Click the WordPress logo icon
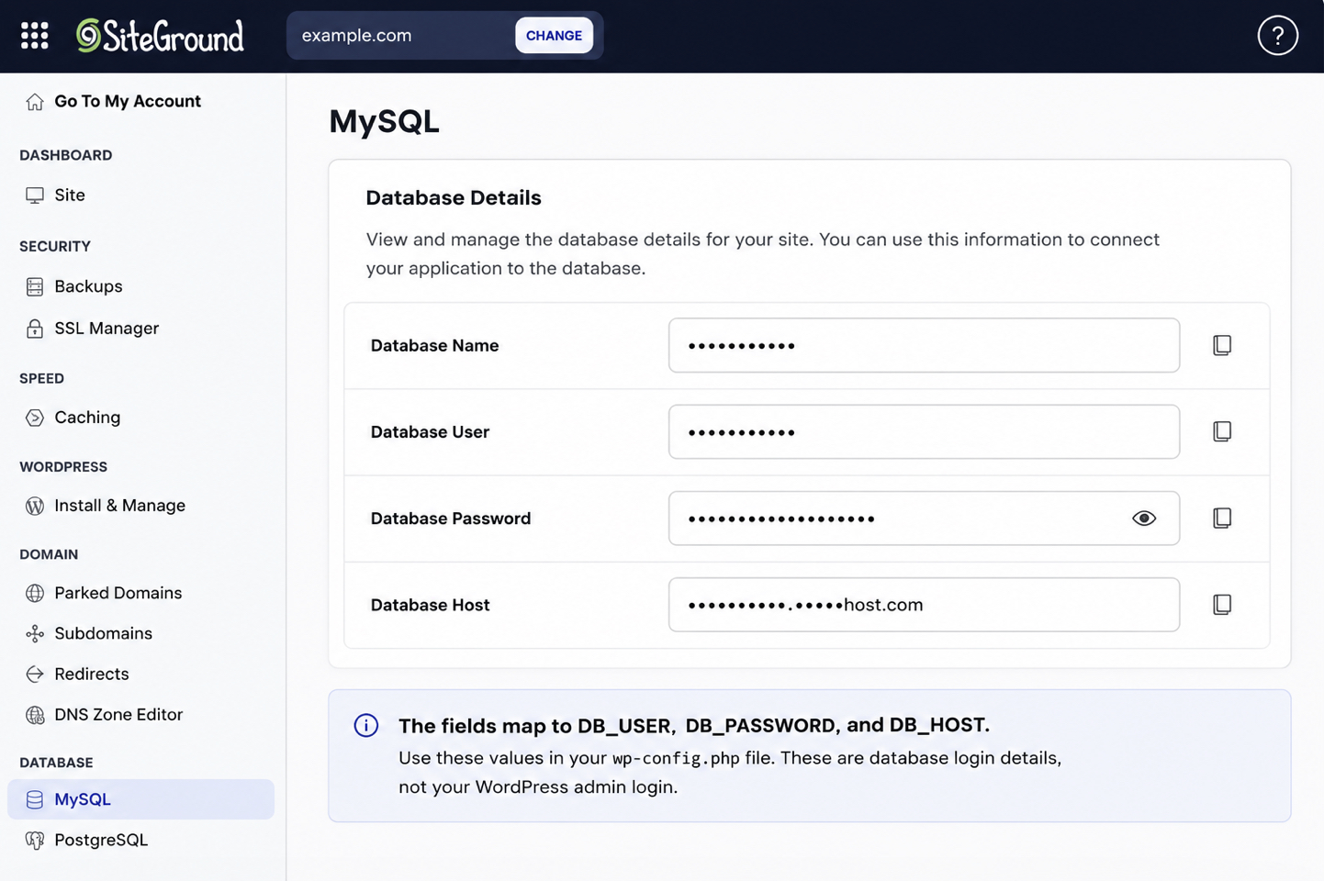 coord(35,506)
